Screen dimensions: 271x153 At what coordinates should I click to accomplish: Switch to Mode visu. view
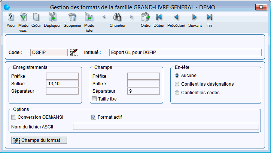tap(23, 17)
